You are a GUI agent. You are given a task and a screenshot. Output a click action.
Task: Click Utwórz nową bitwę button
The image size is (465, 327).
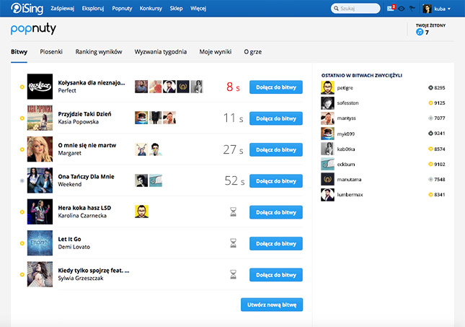272,305
